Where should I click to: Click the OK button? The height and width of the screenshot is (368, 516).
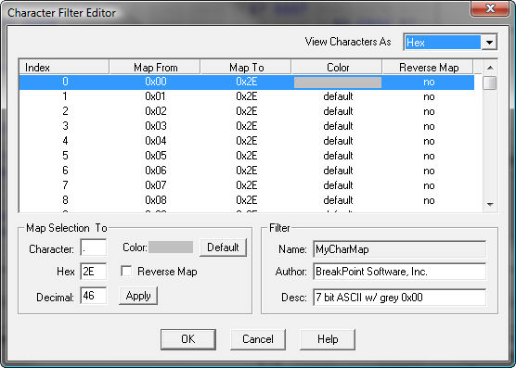pos(187,339)
